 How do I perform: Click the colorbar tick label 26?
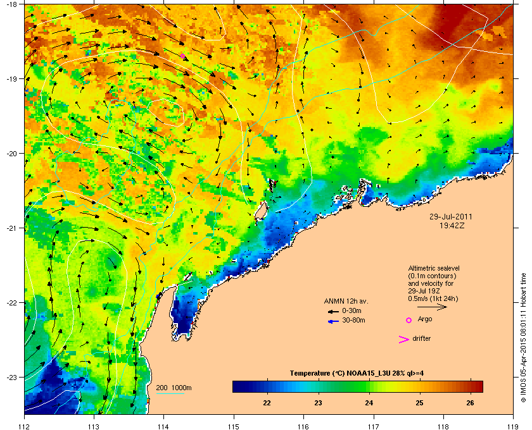click(470, 403)
